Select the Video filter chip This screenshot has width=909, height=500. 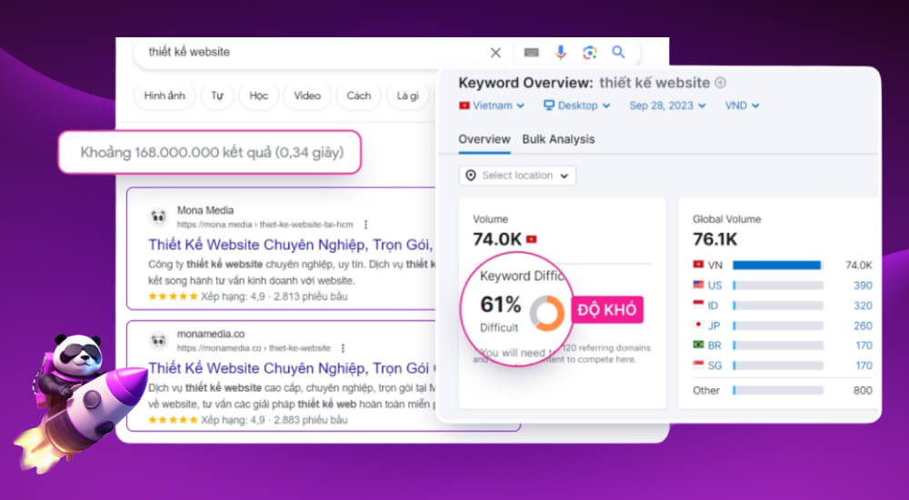306,95
